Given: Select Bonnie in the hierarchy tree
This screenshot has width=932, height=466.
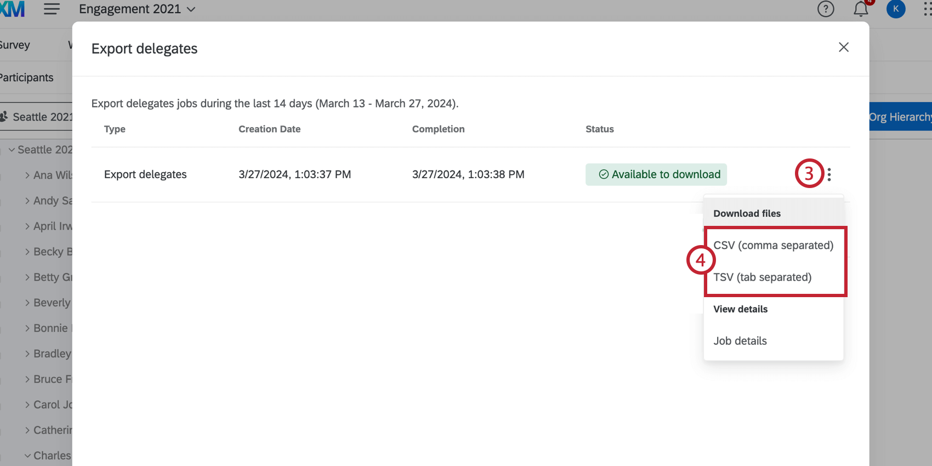Looking at the screenshot, I should pos(50,328).
